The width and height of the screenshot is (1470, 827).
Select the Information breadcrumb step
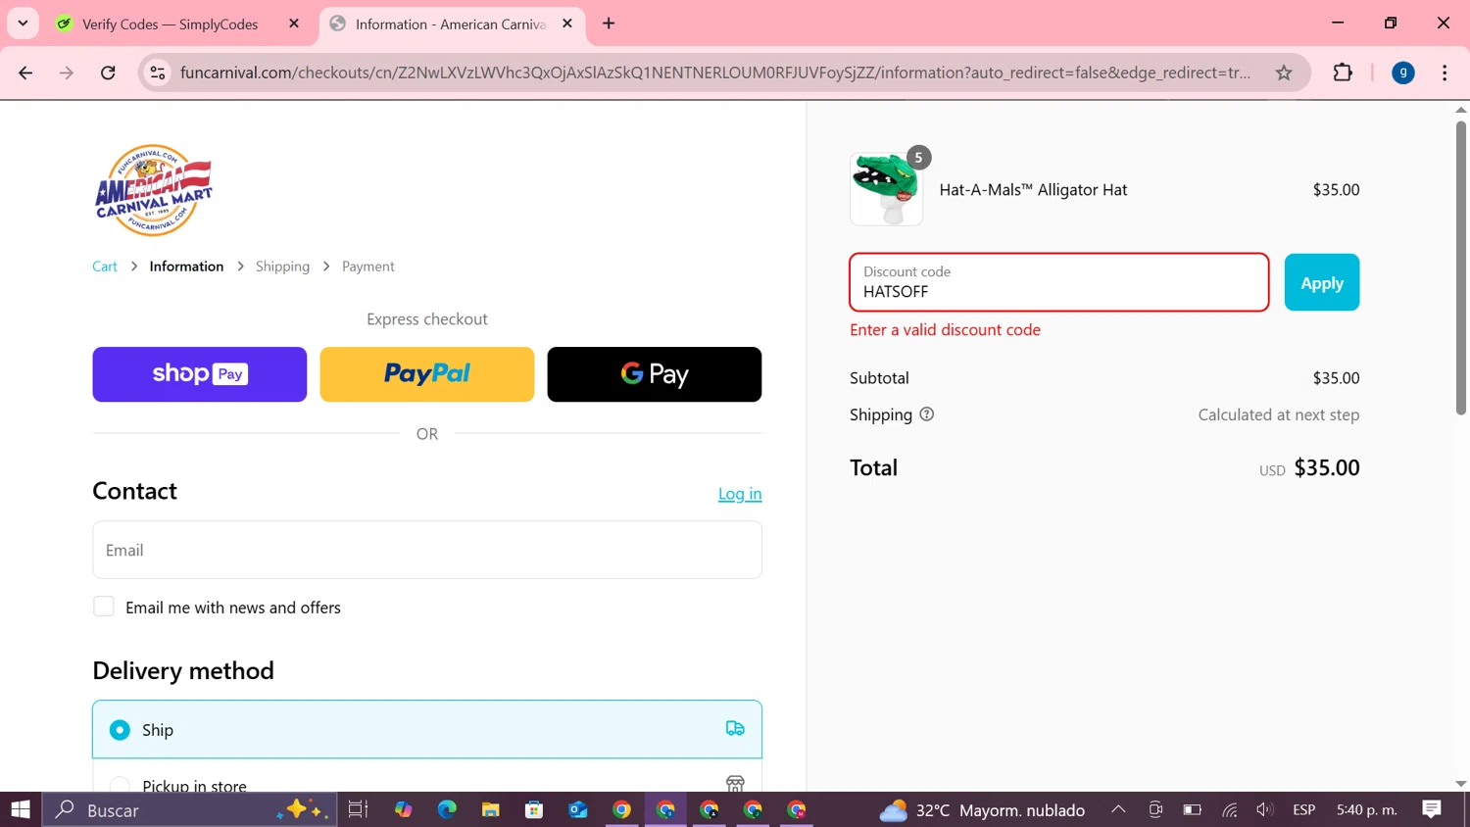pos(186,267)
